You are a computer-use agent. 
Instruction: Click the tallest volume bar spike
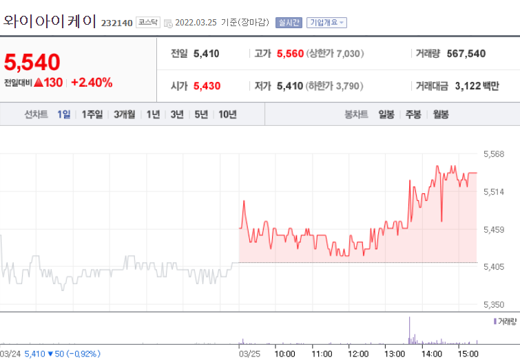coord(409,330)
